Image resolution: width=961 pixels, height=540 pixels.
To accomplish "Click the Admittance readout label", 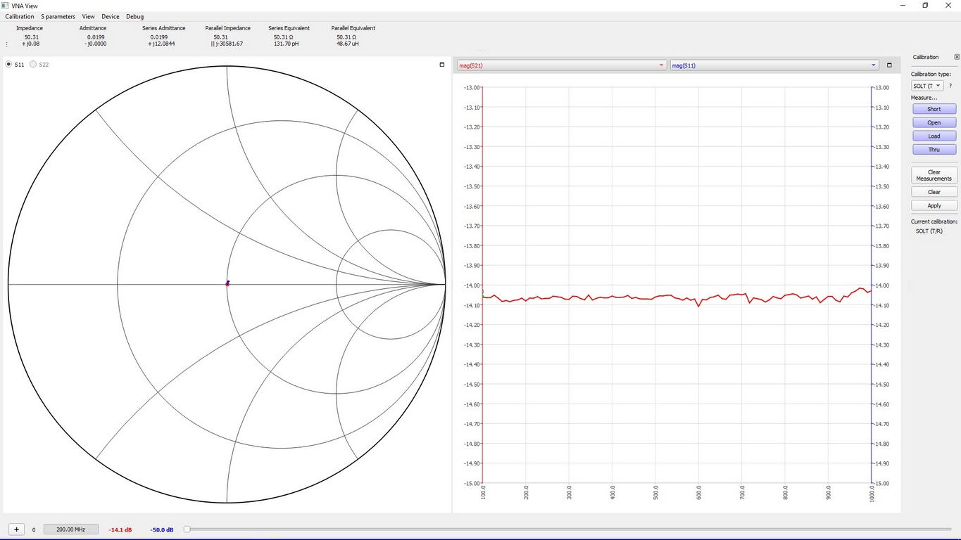I will click(x=93, y=28).
